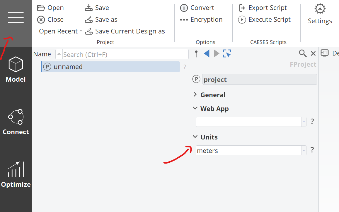The height and width of the screenshot is (212, 339).
Task: Open the Web App dropdown arrow
Action: point(304,122)
